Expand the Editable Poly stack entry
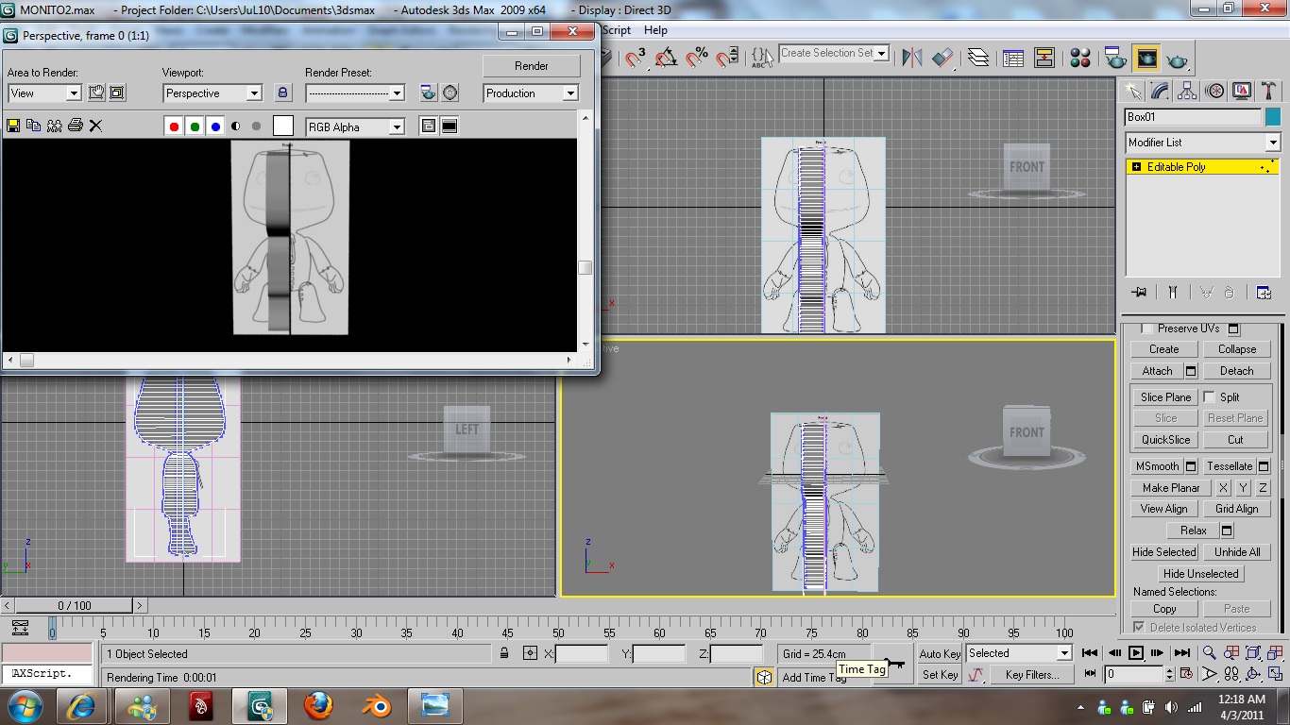Viewport: 1290px width, 725px height. 1136,167
